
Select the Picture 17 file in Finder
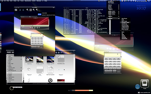pyautogui.click(x=61, y=70)
